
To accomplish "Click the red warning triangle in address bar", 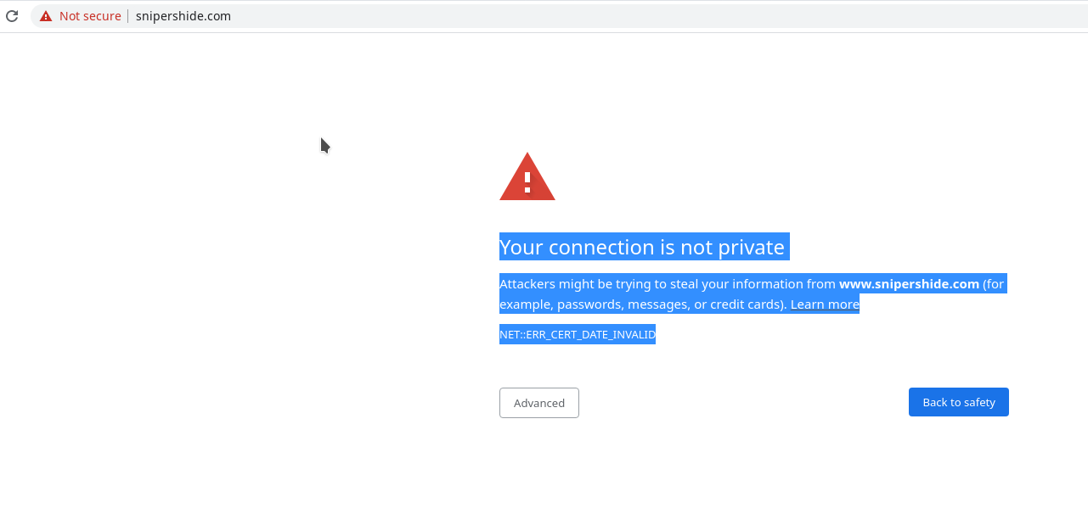I will tap(46, 16).
